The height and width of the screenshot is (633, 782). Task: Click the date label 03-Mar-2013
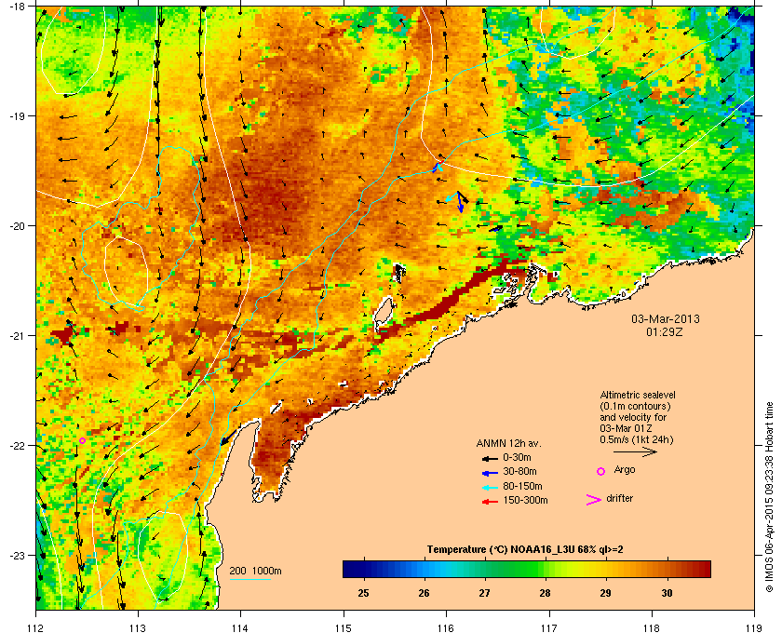(666, 318)
